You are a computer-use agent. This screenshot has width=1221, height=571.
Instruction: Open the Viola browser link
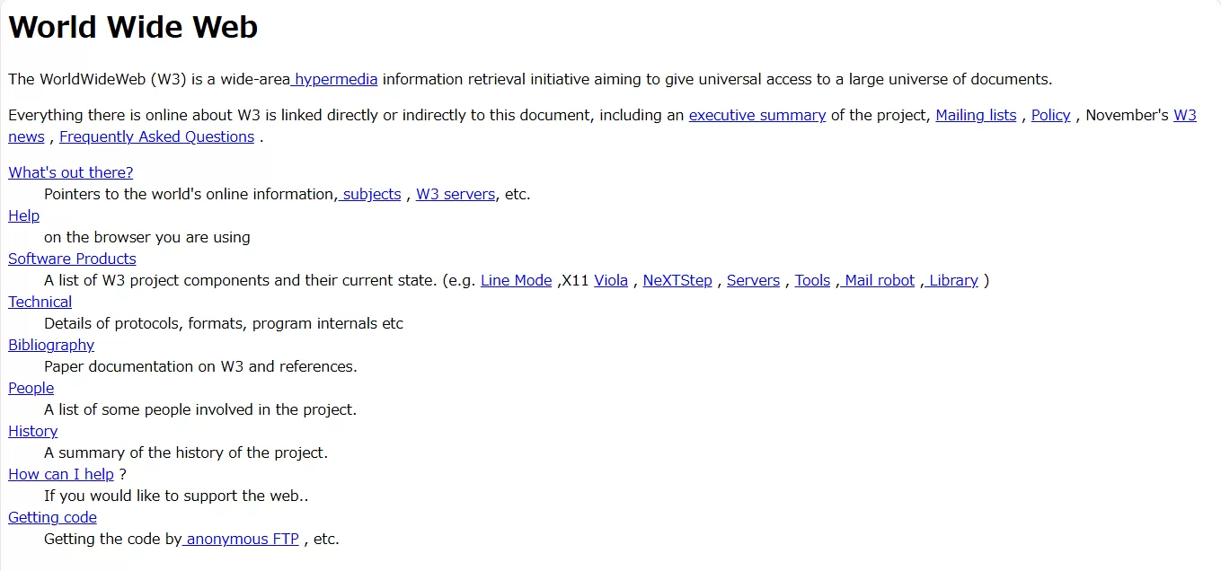coord(611,280)
